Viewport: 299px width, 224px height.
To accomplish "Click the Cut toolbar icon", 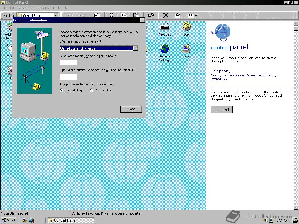I will point(111,15).
